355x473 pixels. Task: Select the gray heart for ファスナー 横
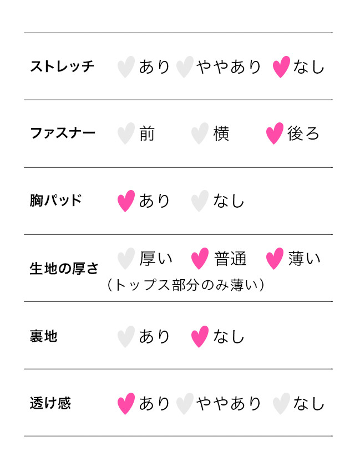(200, 133)
